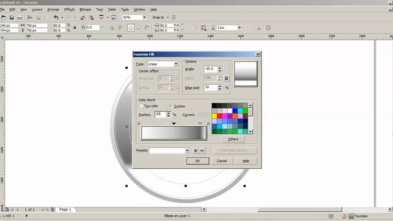The width and height of the screenshot is (393, 221).
Task: Close the Fountain Fill dialog
Action: [x=258, y=54]
